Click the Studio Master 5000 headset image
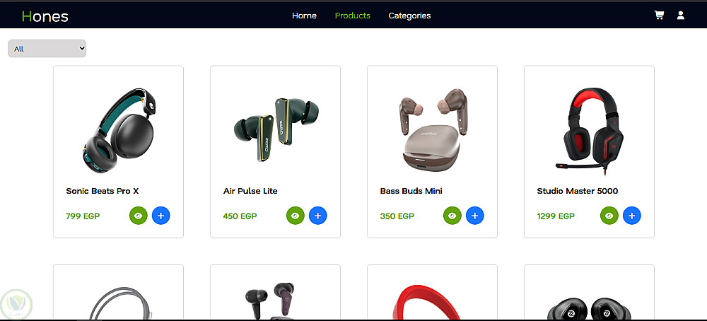 590,129
